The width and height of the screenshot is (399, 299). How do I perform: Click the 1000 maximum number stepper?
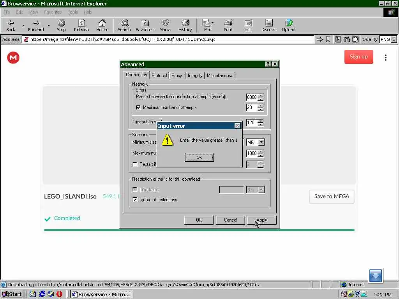point(260,153)
